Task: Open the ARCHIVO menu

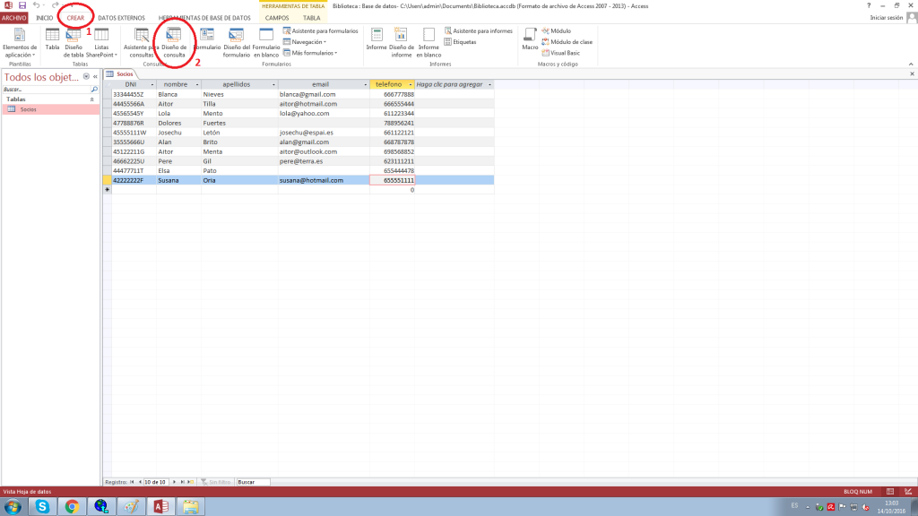Action: point(14,17)
